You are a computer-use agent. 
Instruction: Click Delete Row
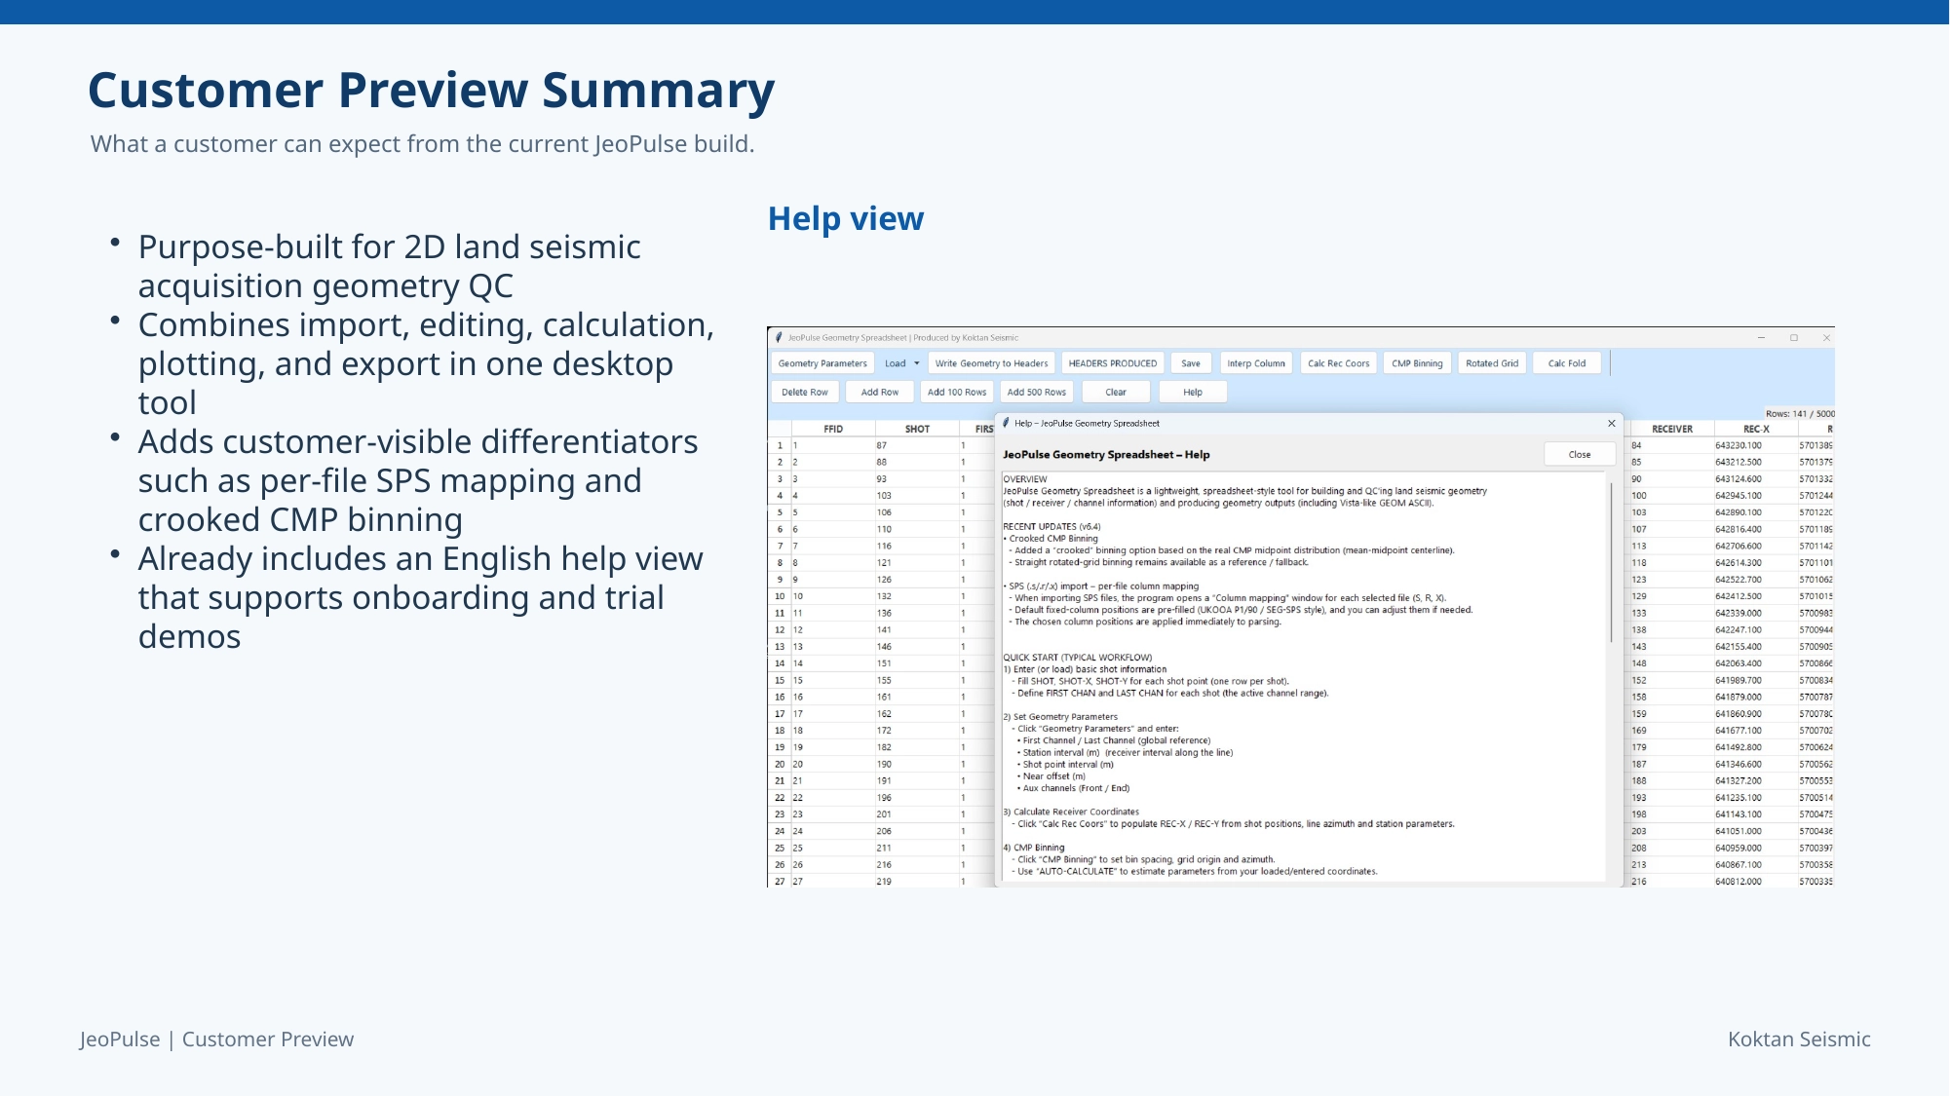click(805, 392)
